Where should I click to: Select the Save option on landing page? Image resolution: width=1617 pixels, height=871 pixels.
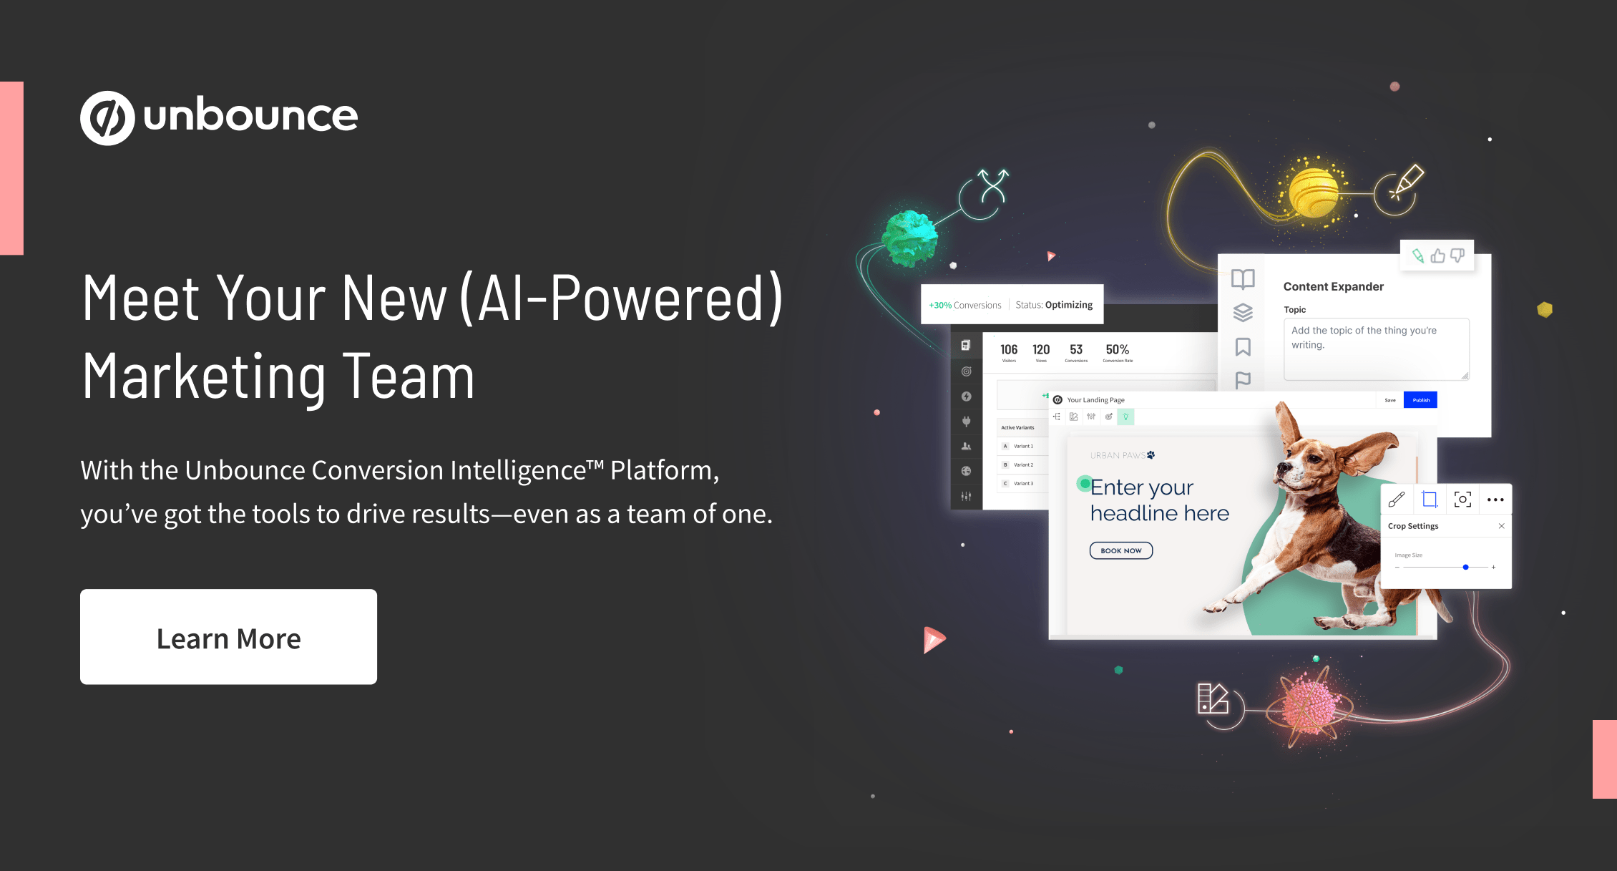(x=1391, y=400)
